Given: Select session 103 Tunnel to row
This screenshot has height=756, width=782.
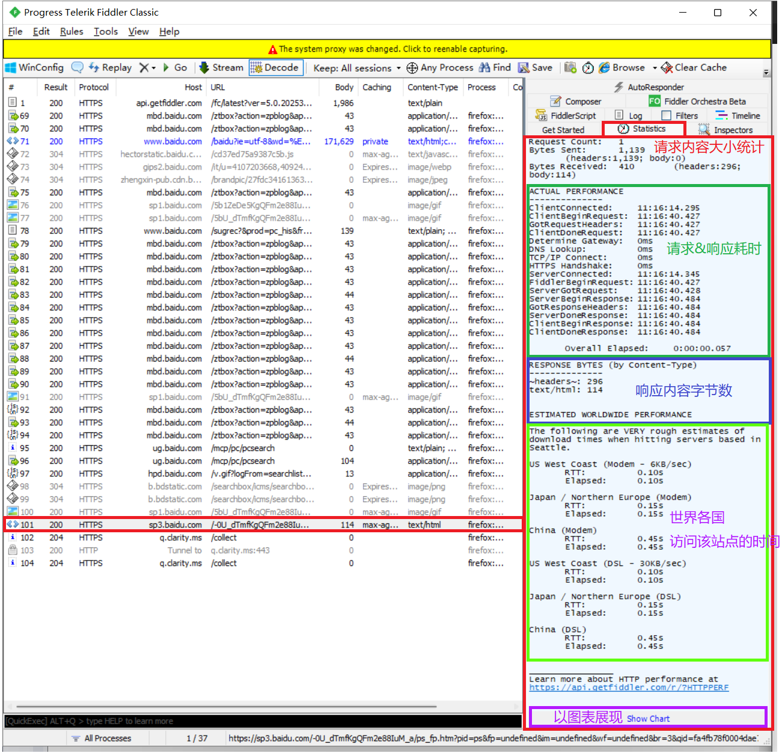Looking at the screenshot, I should (263, 550).
